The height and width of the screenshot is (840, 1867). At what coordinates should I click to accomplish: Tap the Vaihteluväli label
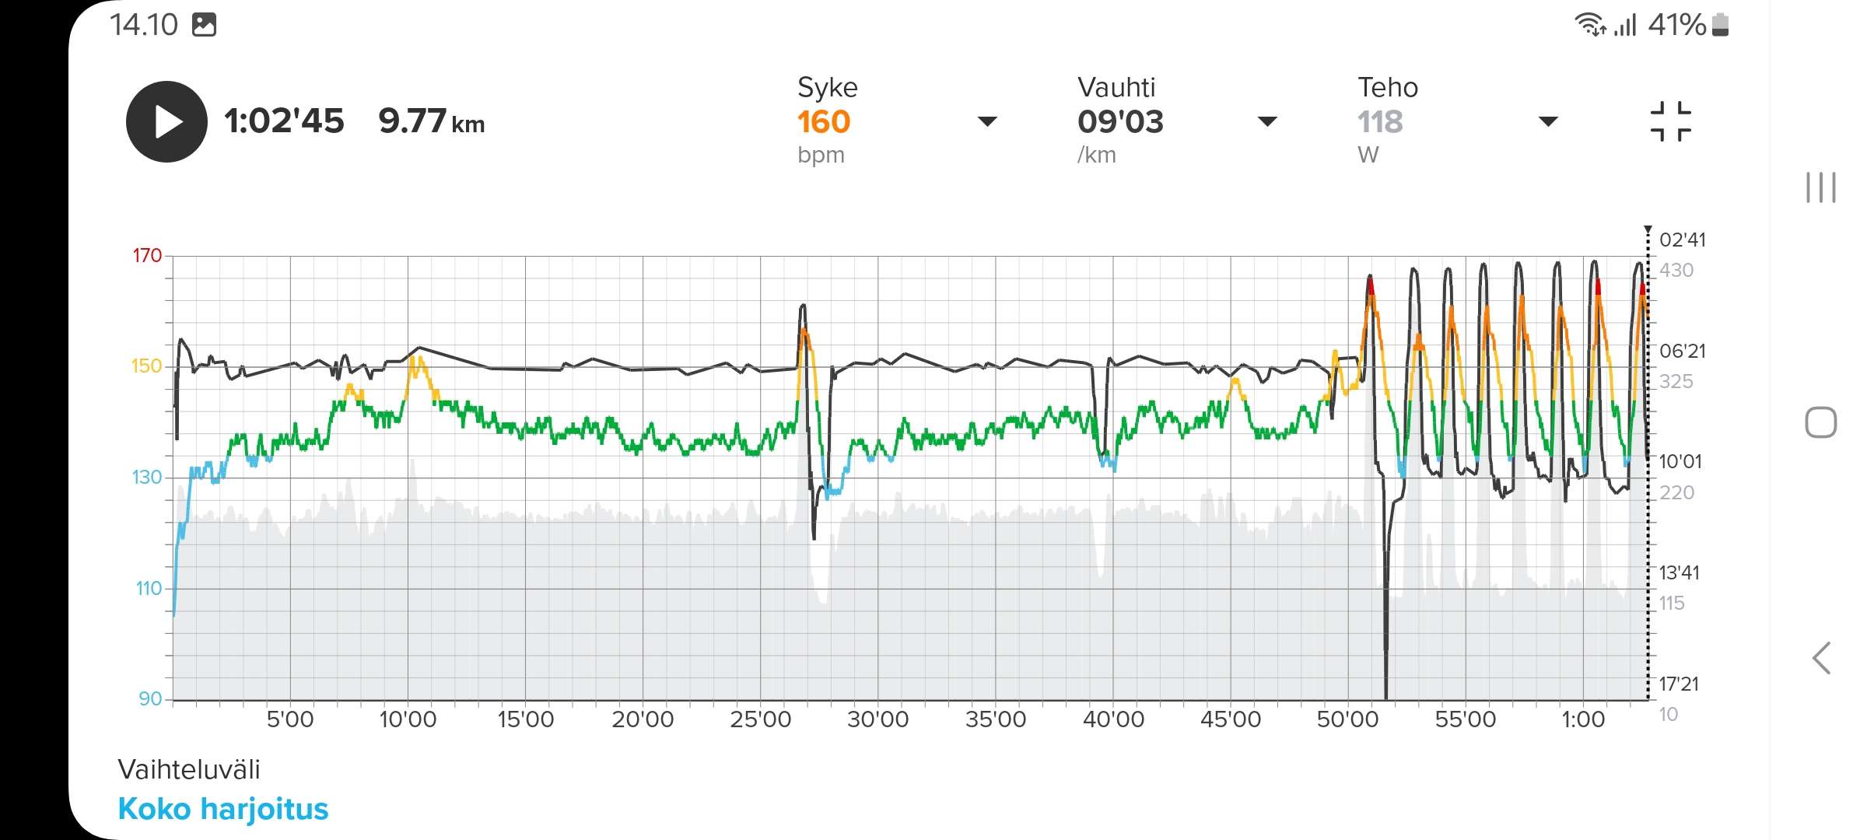click(189, 769)
